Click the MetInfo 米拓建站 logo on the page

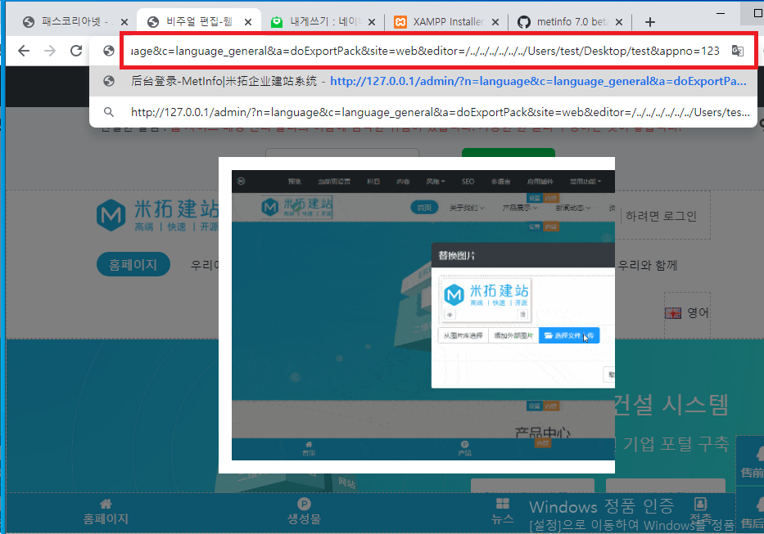tap(157, 215)
